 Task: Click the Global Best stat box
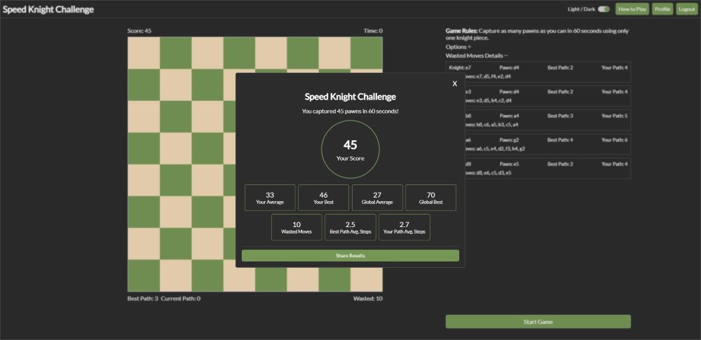pyautogui.click(x=430, y=198)
